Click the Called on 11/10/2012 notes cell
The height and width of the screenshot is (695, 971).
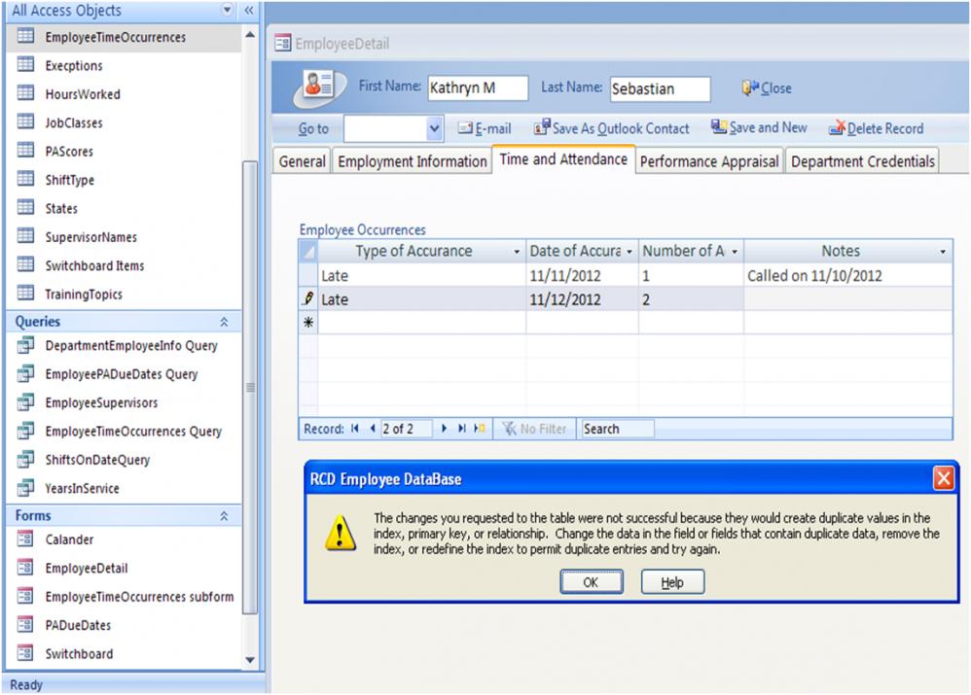[x=848, y=275]
